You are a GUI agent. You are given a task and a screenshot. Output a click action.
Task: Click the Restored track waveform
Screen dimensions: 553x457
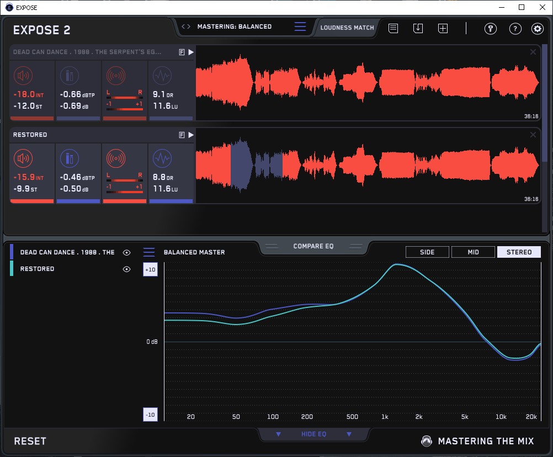pos(368,166)
